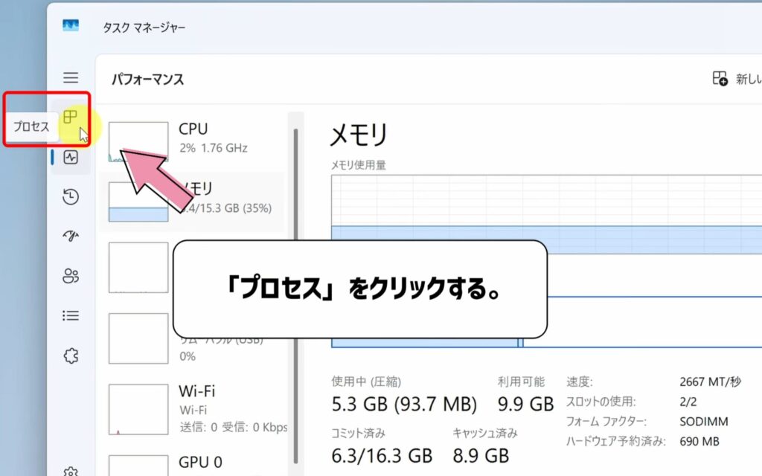Open the App history sidebar icon
The image size is (762, 476).
[x=71, y=196]
